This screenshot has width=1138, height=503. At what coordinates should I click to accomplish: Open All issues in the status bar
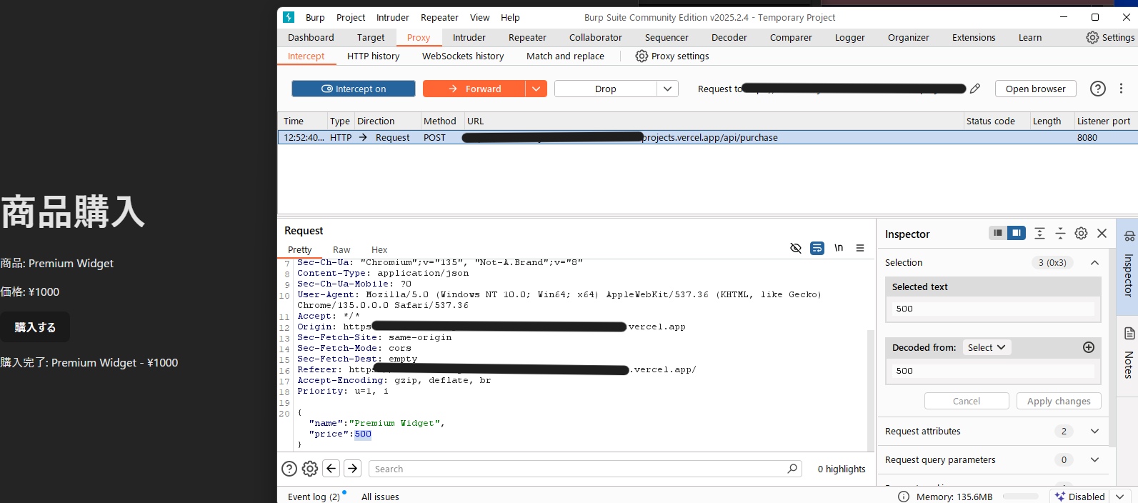pos(380,497)
